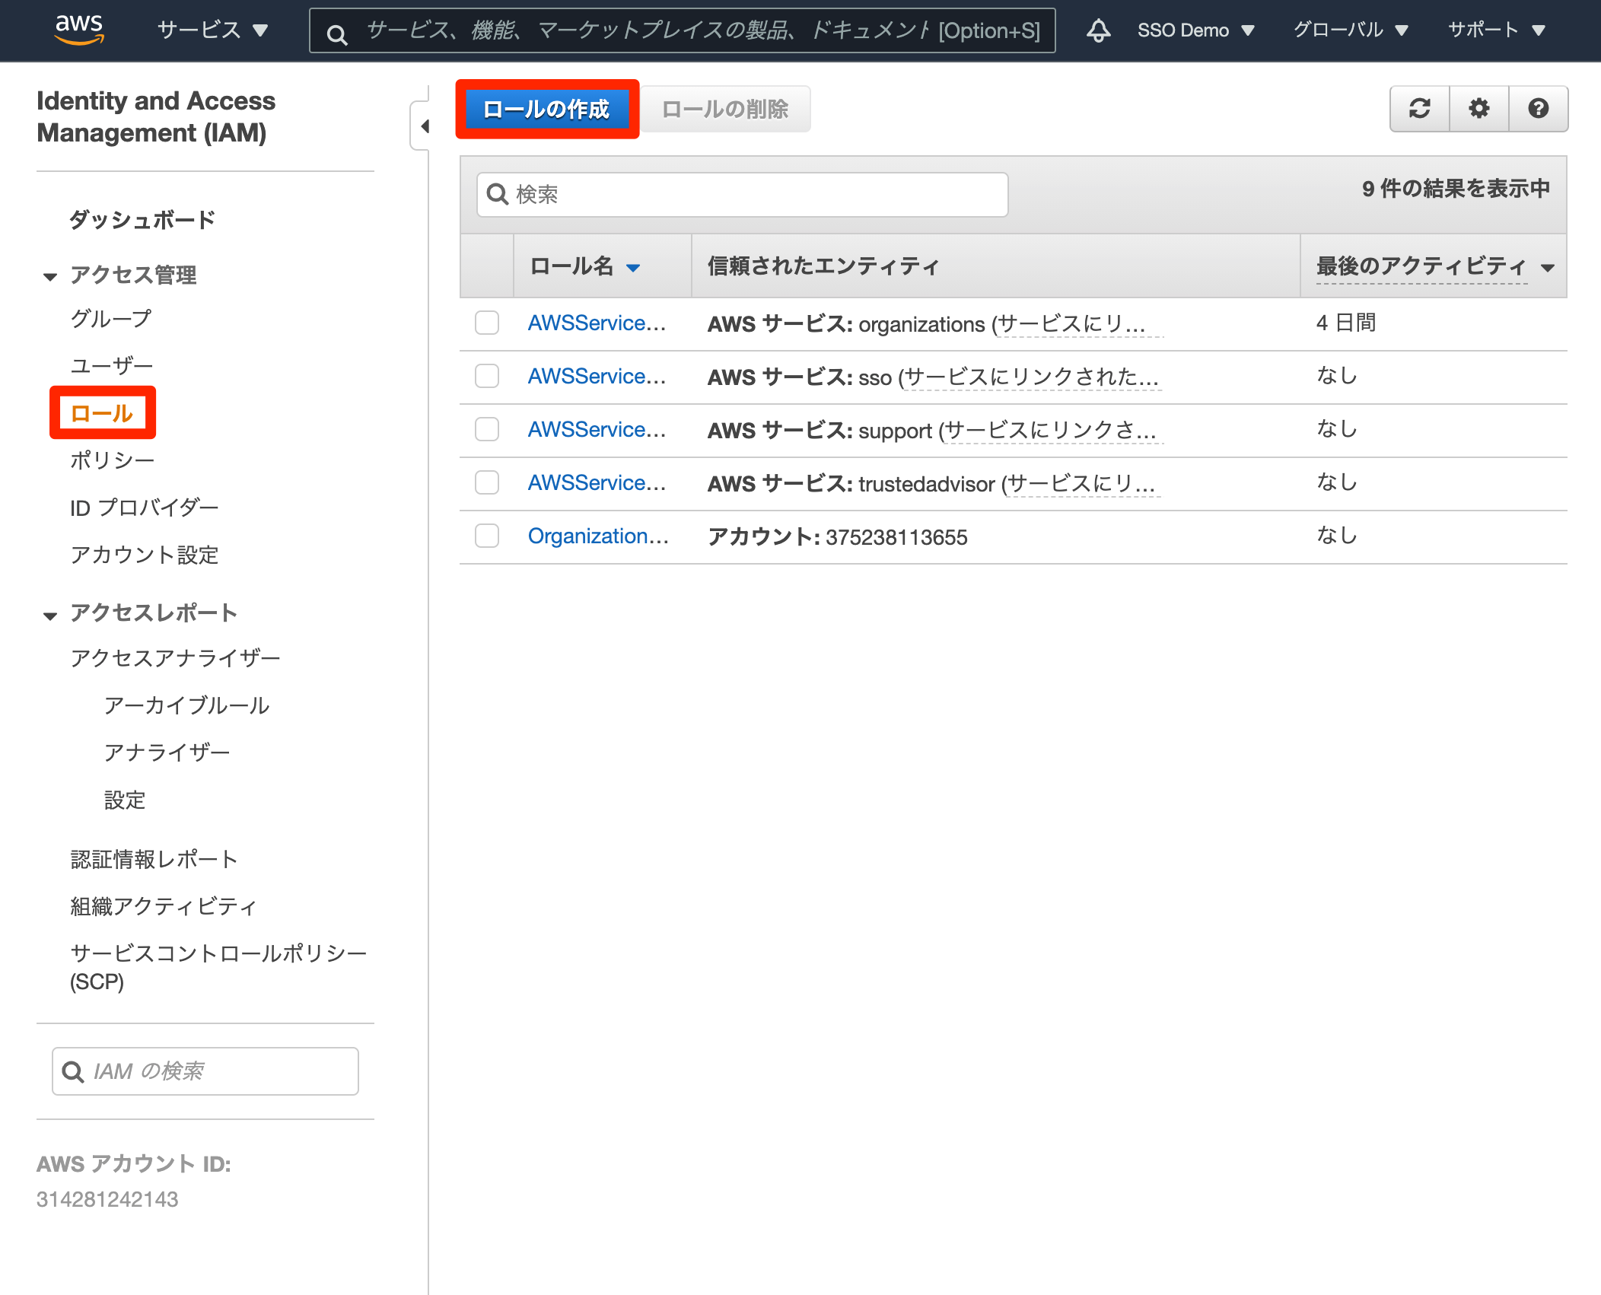Click the refresh roles icon button
Screen dimensions: 1601x1295
[x=1419, y=109]
